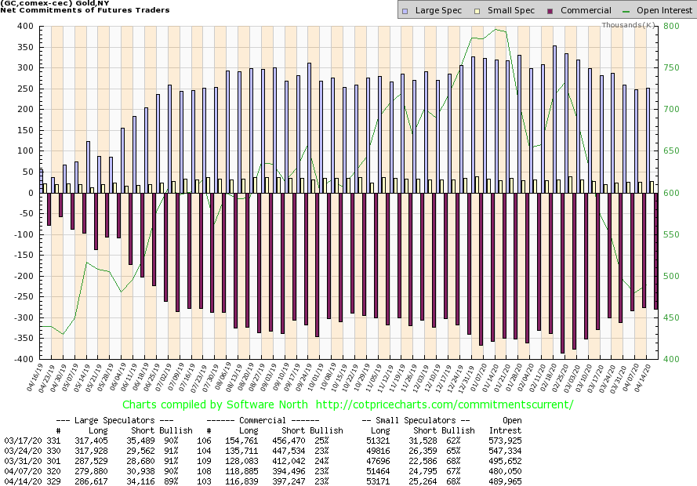
Task: Click the 400 label on the left axis
Action: tap(25, 26)
